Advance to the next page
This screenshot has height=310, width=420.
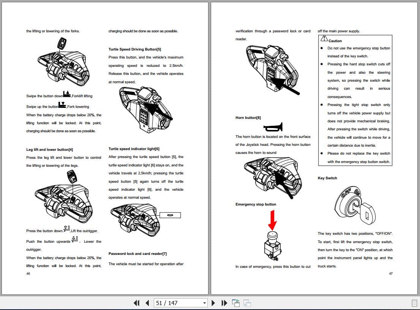point(213,303)
